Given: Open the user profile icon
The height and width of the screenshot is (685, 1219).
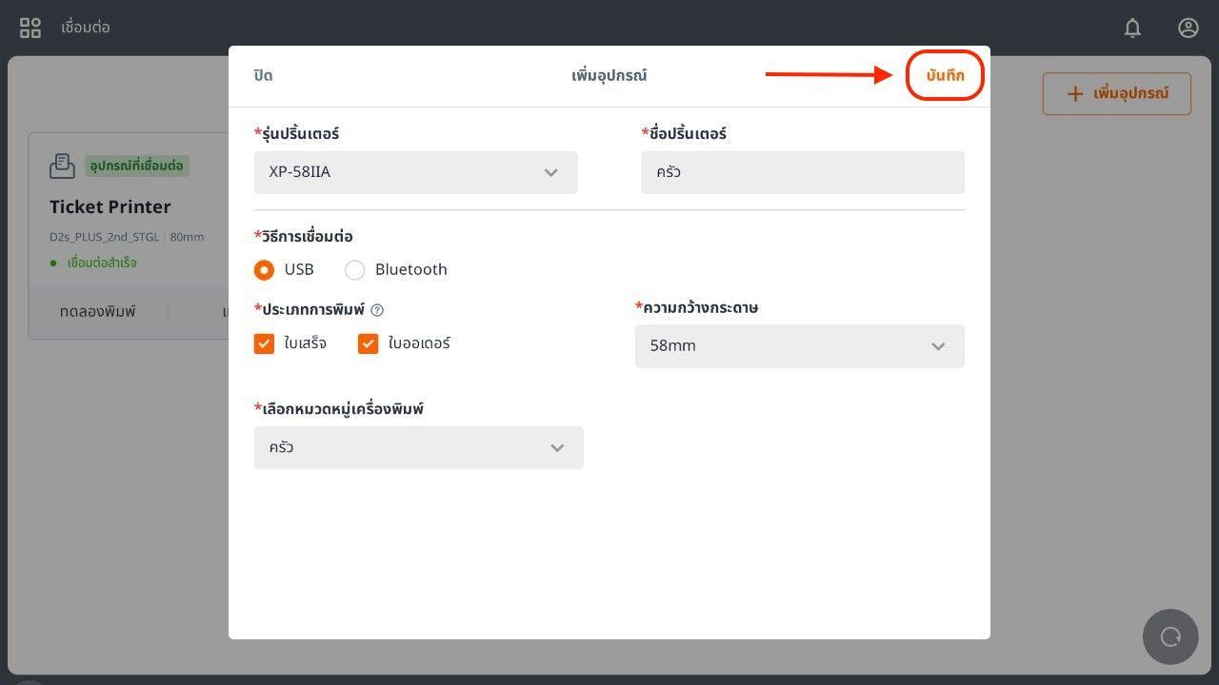Looking at the screenshot, I should (x=1188, y=28).
